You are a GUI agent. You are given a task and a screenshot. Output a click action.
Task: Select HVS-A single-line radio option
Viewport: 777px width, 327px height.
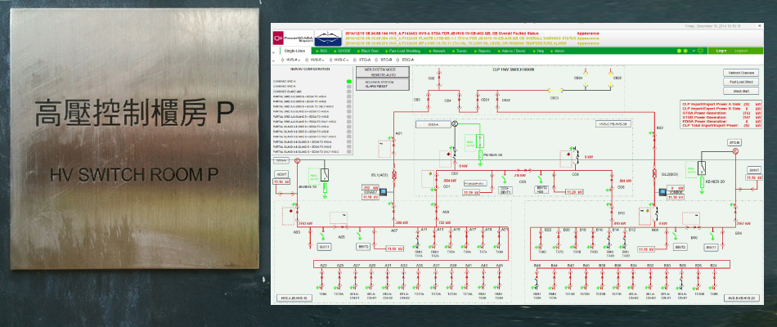[x=283, y=60]
